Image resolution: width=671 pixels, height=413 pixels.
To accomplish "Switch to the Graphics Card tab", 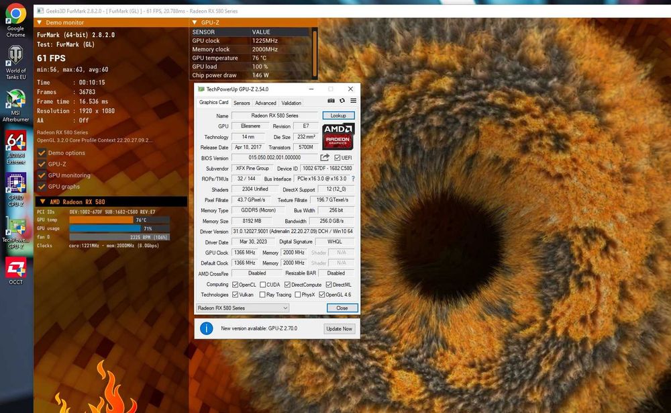I will coord(213,102).
